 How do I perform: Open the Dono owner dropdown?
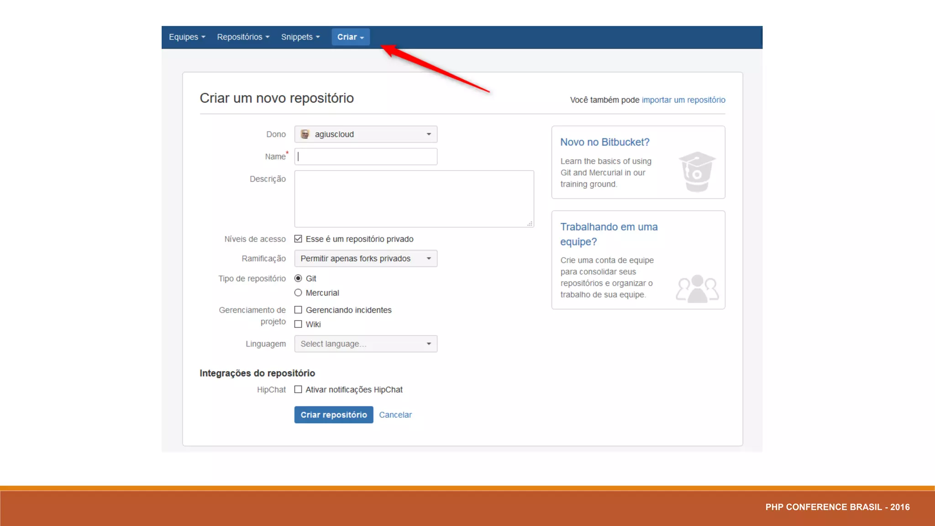[x=366, y=134]
